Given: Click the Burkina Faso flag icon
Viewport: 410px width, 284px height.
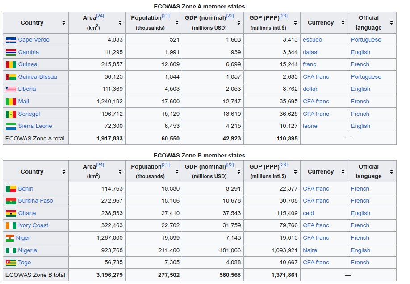Looking at the screenshot, I should 11,201.
